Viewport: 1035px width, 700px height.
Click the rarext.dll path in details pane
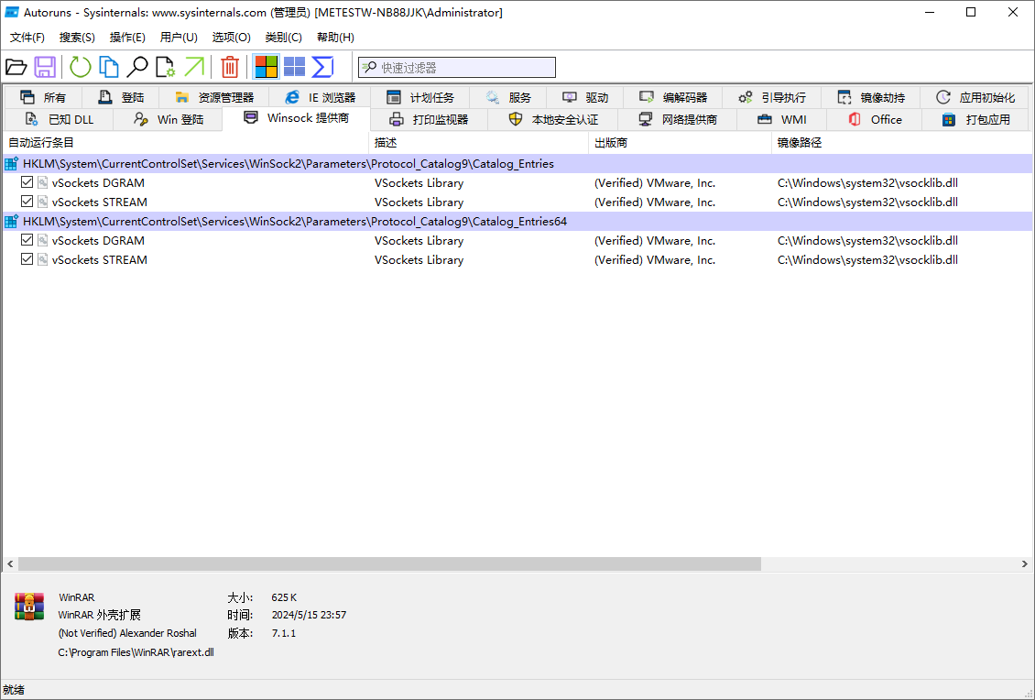pyautogui.click(x=136, y=652)
